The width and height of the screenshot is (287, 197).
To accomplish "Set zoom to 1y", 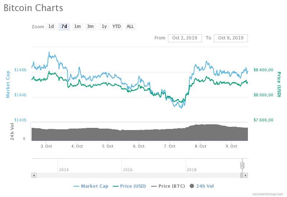I will [104, 27].
